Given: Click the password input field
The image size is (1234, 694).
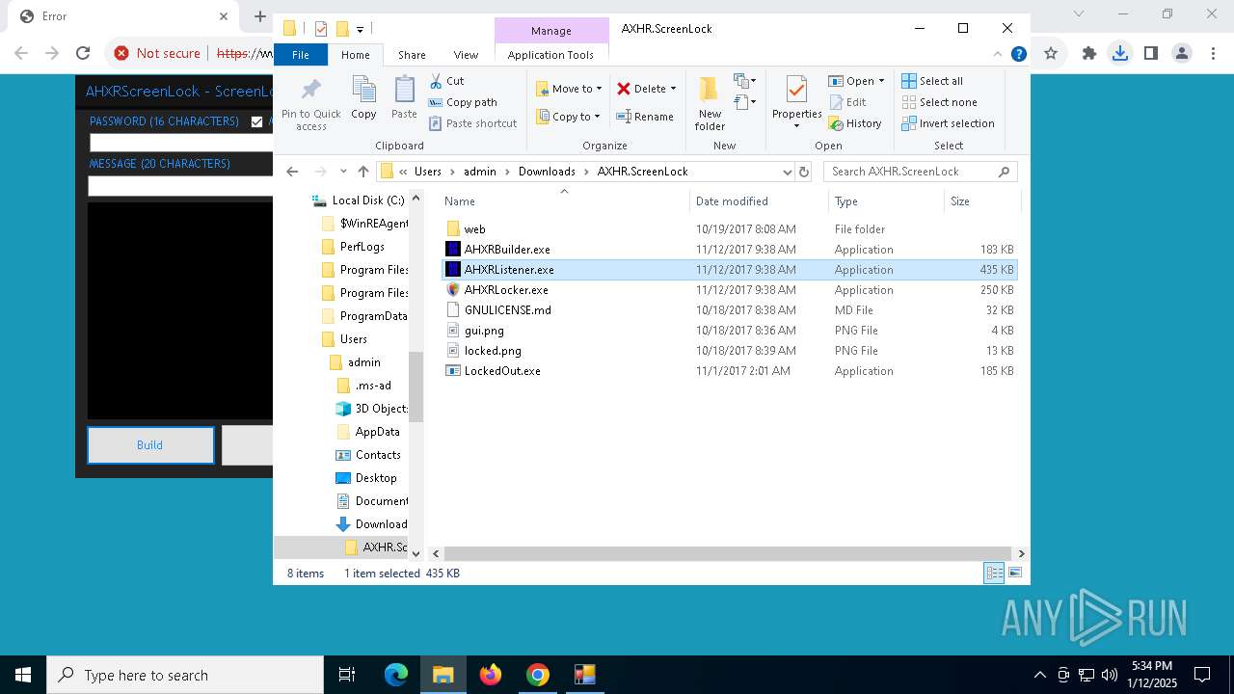Looking at the screenshot, I should coord(181,143).
